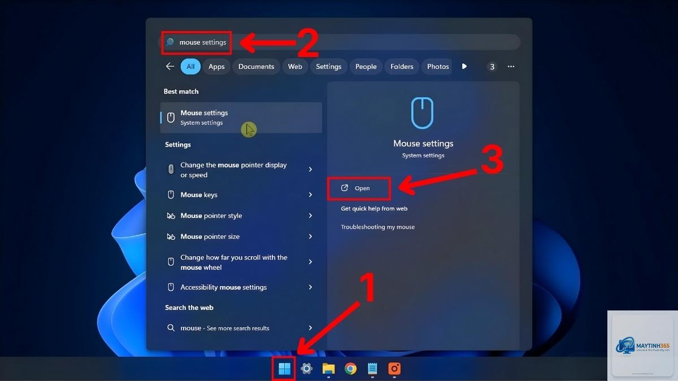This screenshot has height=381, width=678.
Task: Click the large mouse icon in preview pane
Action: pos(423,113)
